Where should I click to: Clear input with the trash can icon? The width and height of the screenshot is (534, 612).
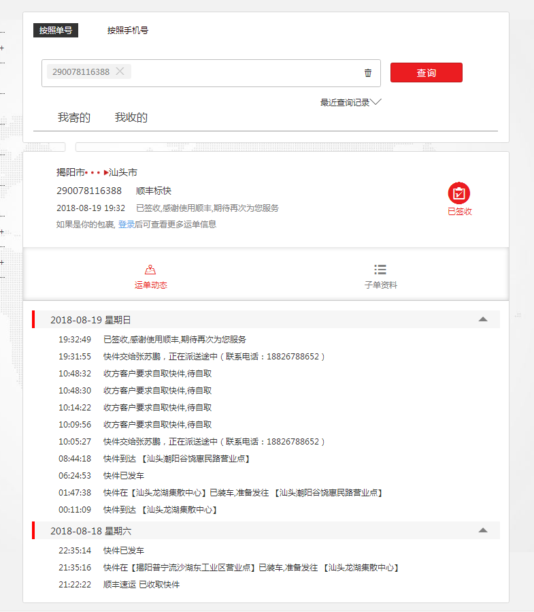tap(368, 73)
